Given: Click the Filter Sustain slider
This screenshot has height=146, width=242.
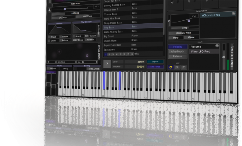Looking at the screenshot, I should [90, 36].
